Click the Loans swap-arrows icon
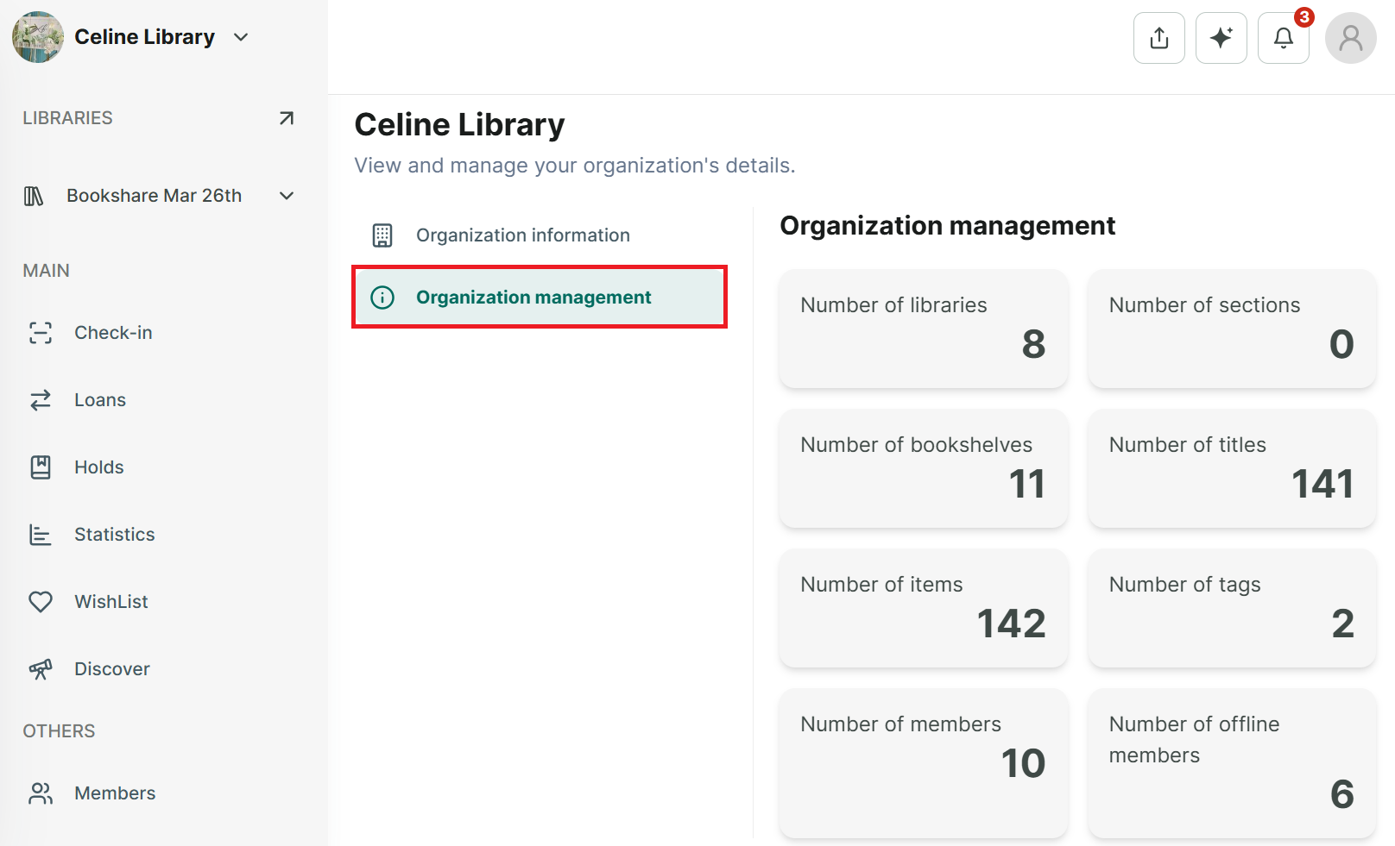 tap(41, 400)
